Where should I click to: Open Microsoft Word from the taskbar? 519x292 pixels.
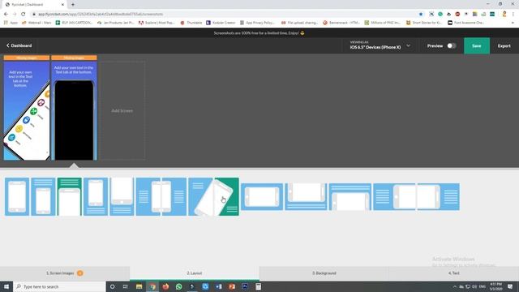218,286
